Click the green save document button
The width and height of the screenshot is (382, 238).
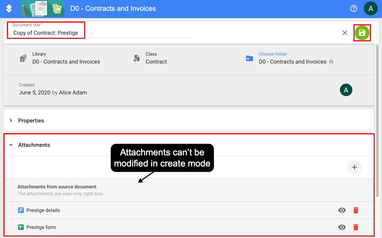(x=362, y=33)
